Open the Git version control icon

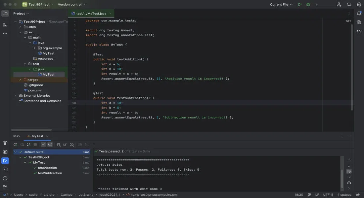[5, 187]
